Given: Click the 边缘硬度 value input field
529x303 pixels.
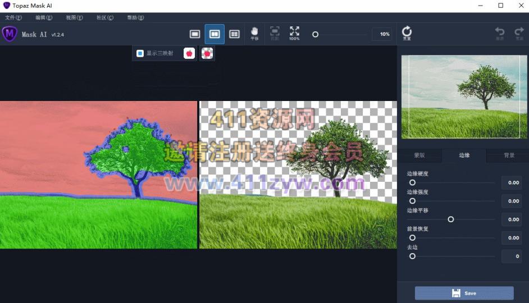Looking at the screenshot, I should [511, 182].
